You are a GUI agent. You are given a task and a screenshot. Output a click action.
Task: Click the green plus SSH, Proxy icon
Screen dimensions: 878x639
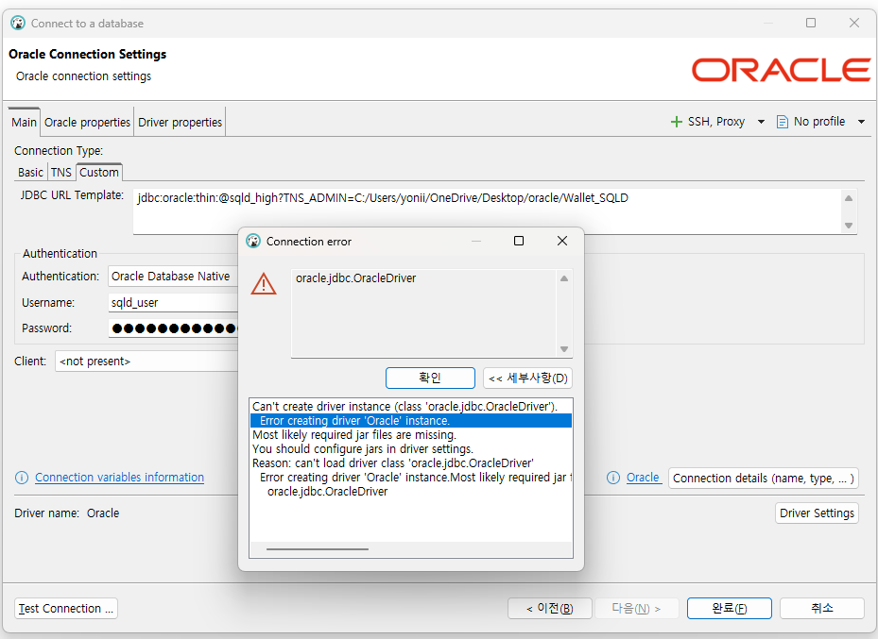click(x=677, y=122)
